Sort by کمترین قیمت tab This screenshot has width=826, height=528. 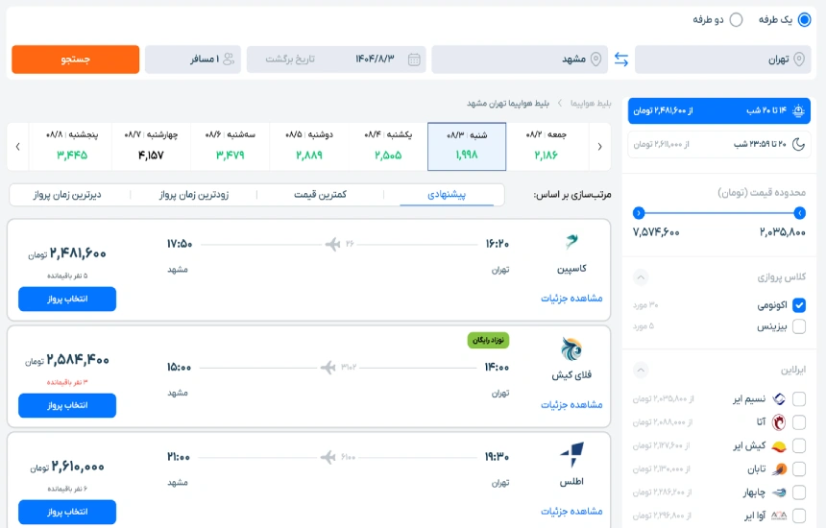click(320, 195)
